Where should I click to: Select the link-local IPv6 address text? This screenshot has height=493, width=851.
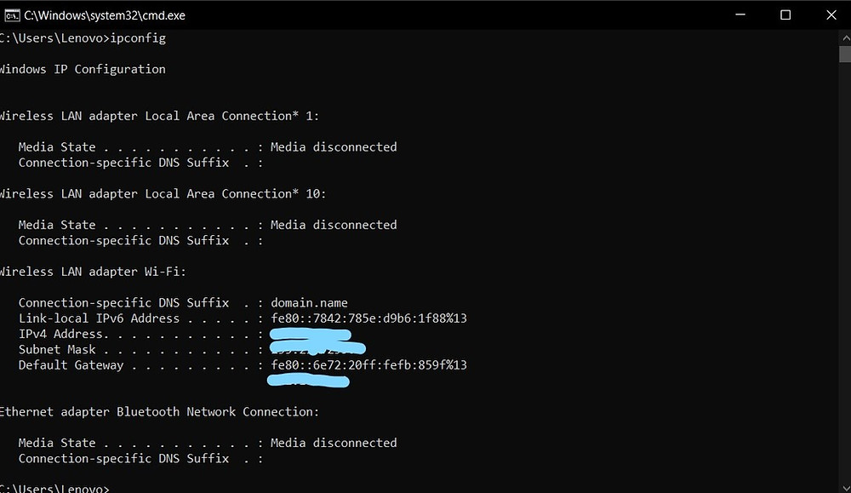[x=368, y=318]
